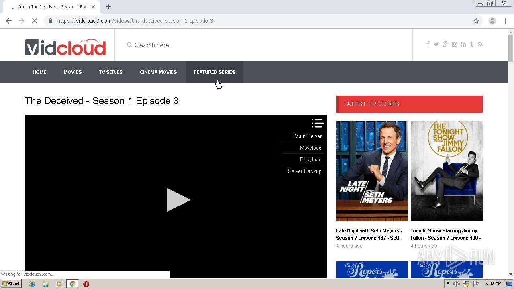
Task: Play the video with center play button
Action: pos(178,200)
